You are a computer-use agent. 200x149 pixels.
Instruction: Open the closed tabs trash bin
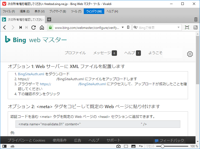tap(196, 19)
